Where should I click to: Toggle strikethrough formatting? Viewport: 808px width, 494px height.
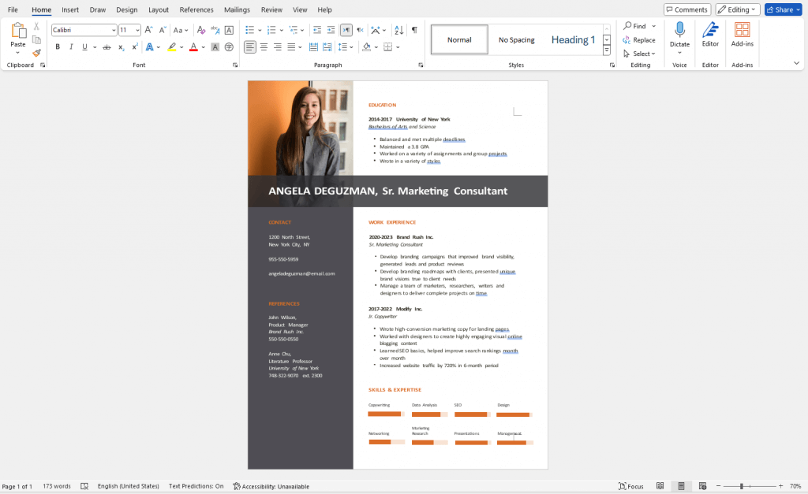click(x=107, y=46)
